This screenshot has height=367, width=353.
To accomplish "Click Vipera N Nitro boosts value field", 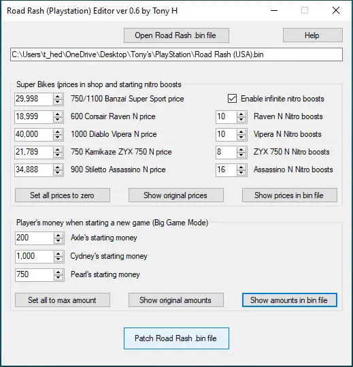I will 226,134.
